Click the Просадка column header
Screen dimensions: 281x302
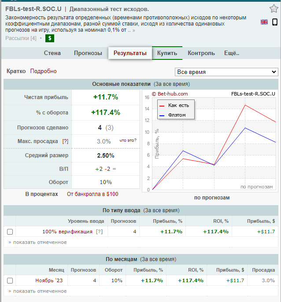[x=263, y=270]
